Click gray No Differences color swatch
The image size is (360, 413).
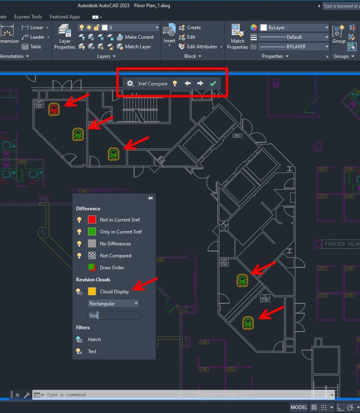[92, 244]
